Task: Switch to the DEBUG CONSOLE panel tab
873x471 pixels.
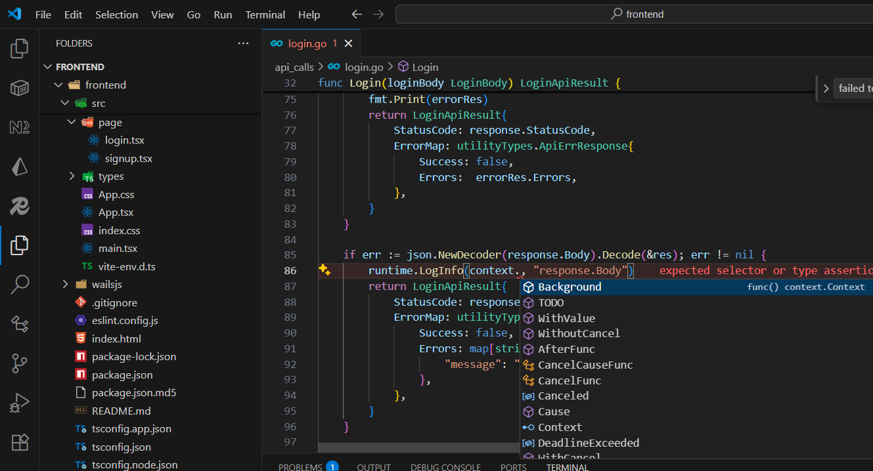Action: pyautogui.click(x=445, y=466)
